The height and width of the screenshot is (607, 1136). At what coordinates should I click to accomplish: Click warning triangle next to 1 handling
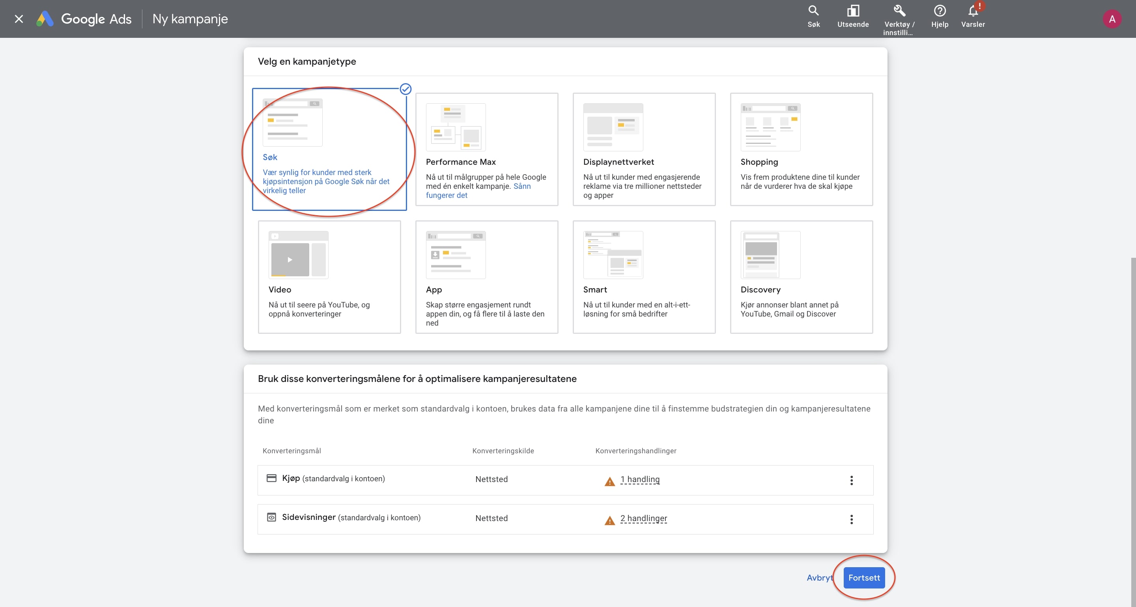pos(609,482)
